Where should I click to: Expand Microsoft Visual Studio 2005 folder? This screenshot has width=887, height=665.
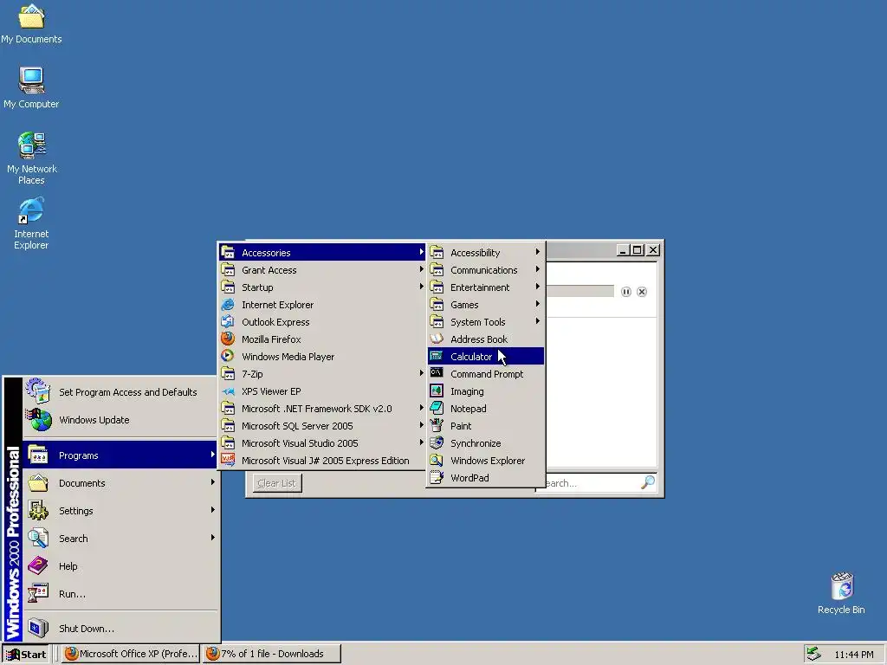322,443
